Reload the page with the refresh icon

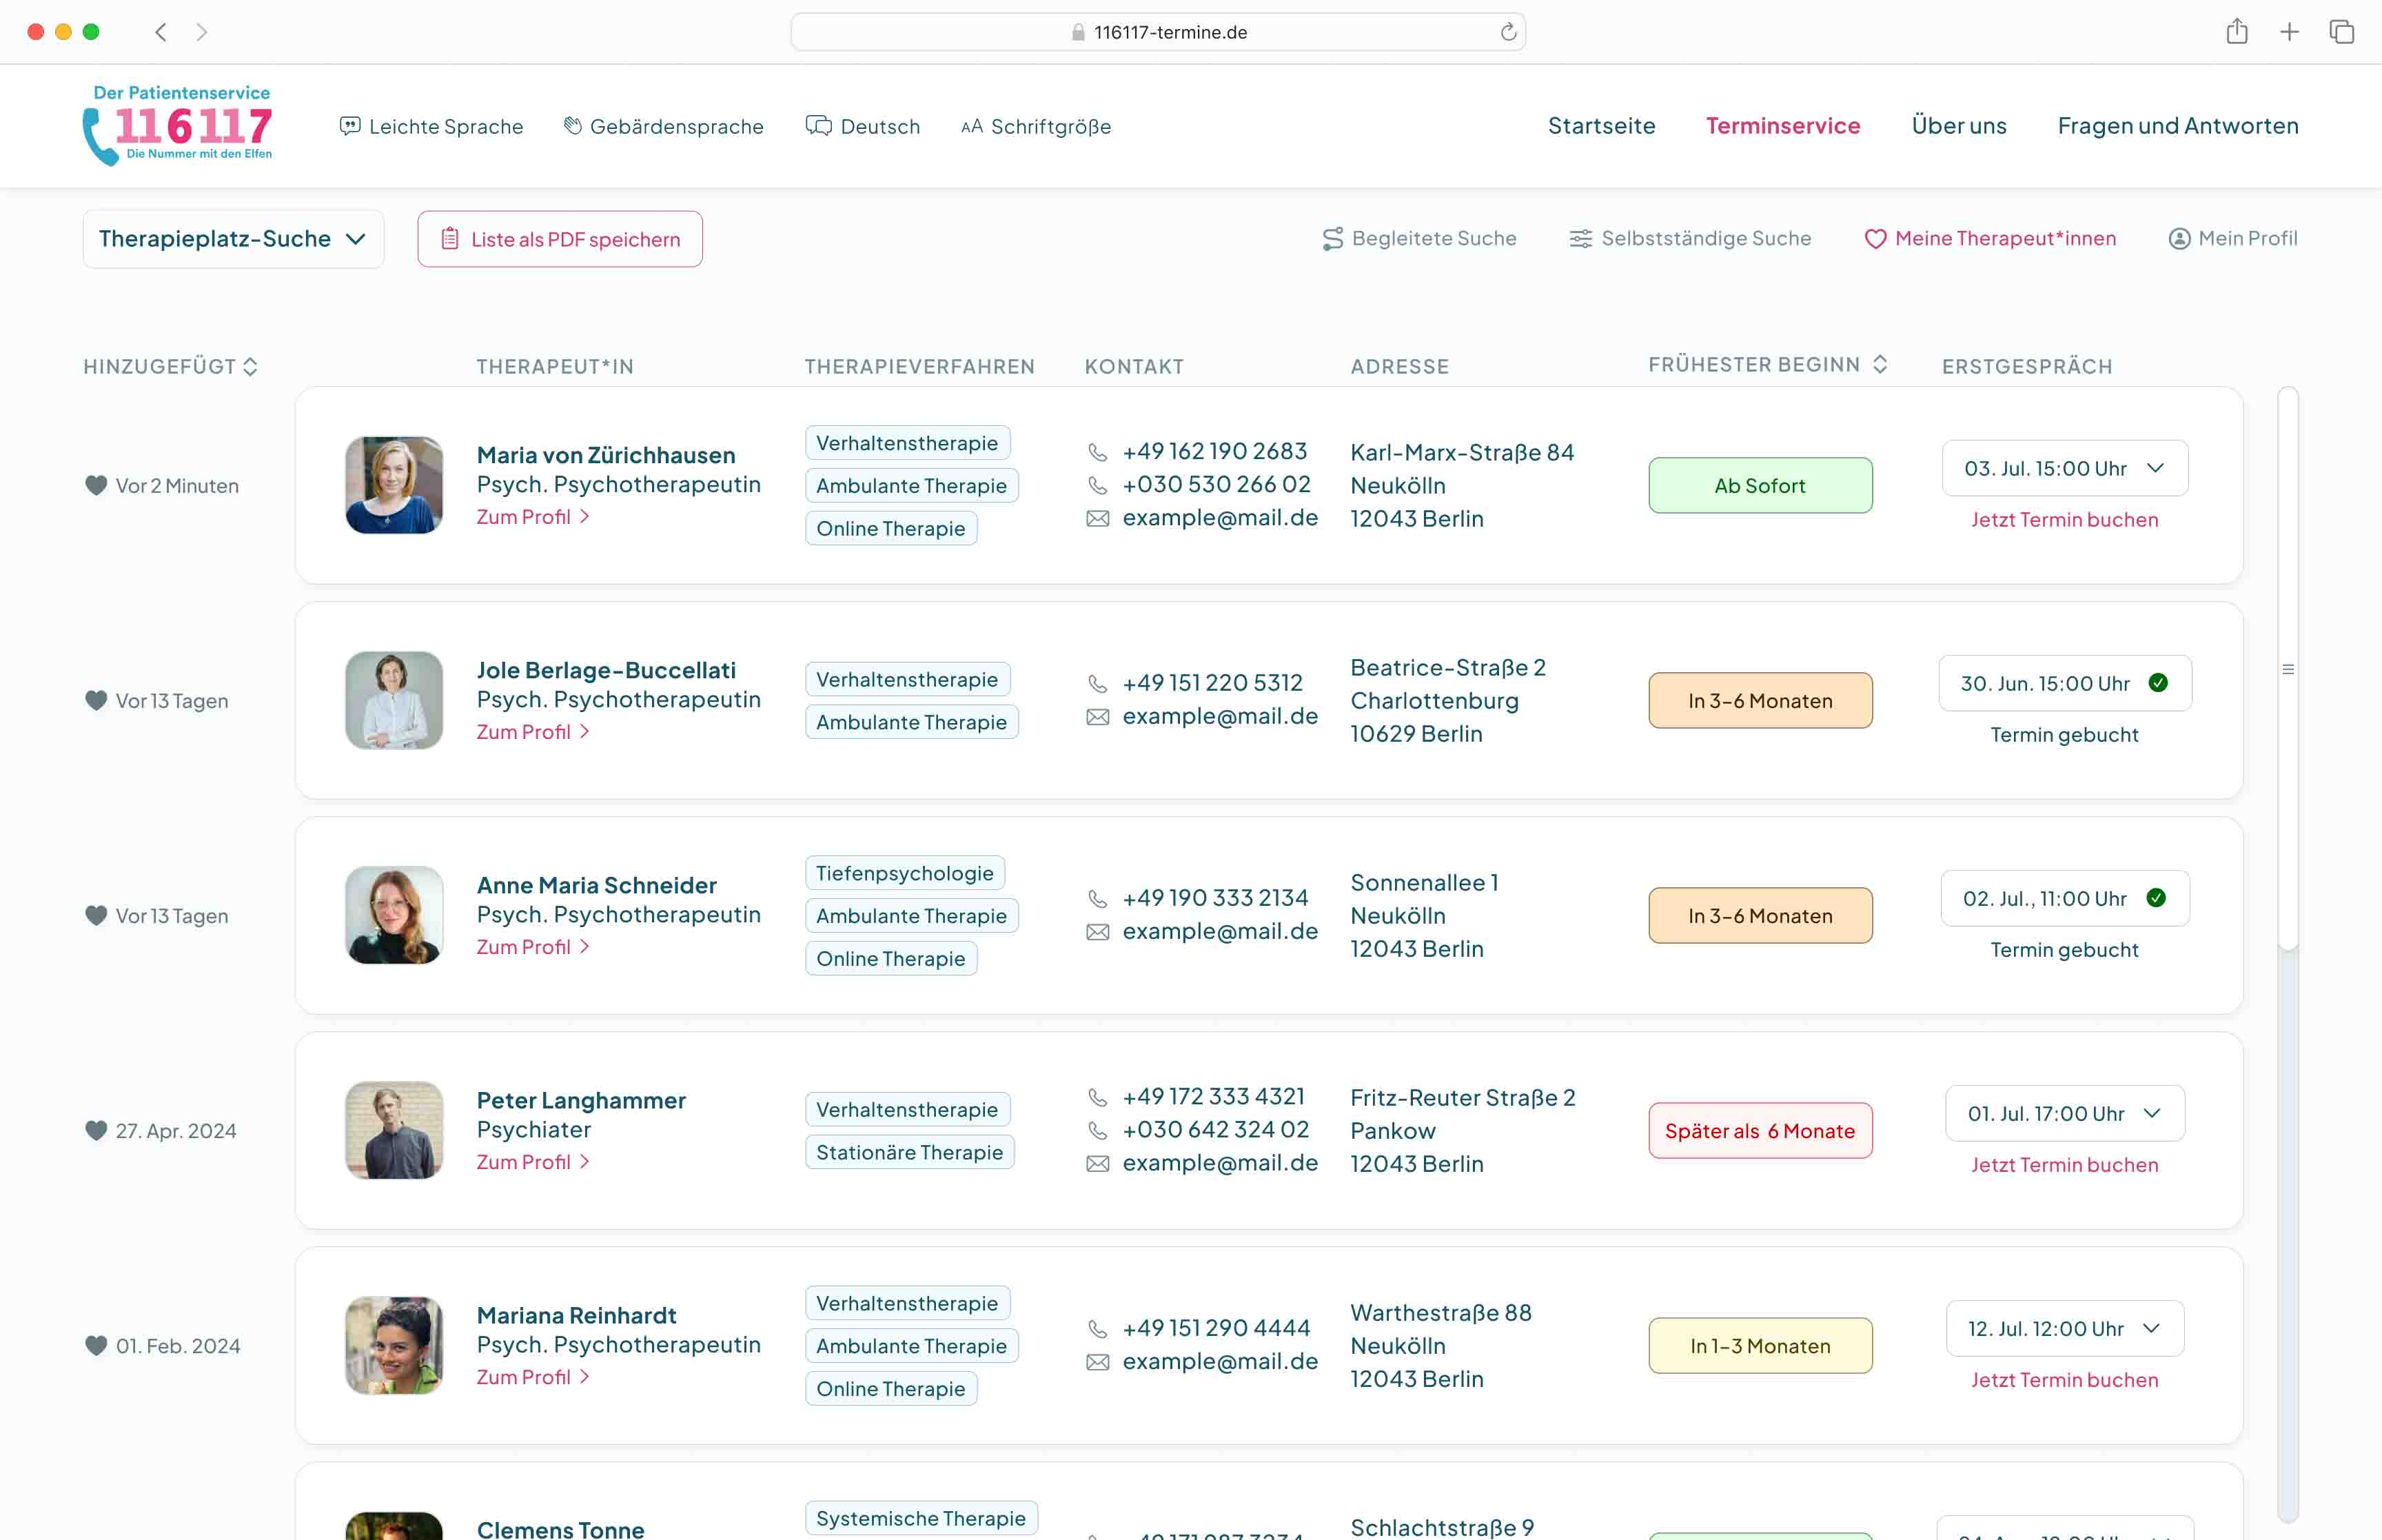pos(1508,32)
